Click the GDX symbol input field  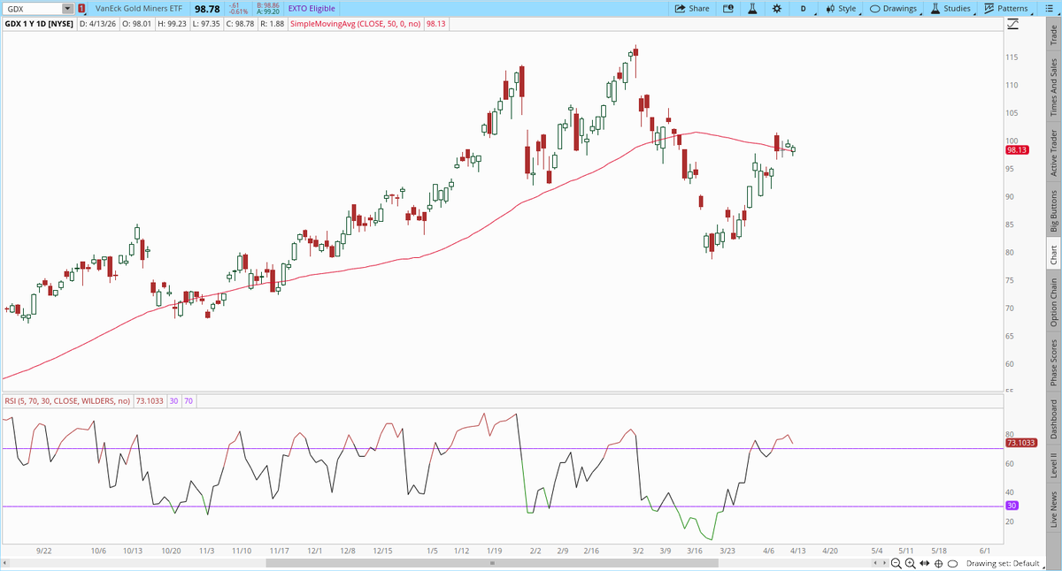coord(33,8)
